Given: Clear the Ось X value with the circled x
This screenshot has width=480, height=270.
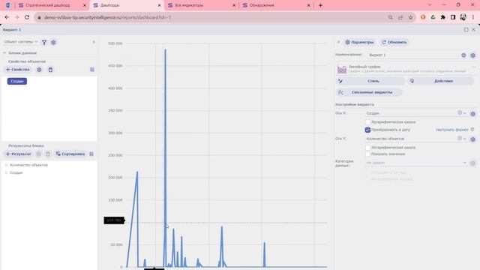Looking at the screenshot, I should 460,113.
